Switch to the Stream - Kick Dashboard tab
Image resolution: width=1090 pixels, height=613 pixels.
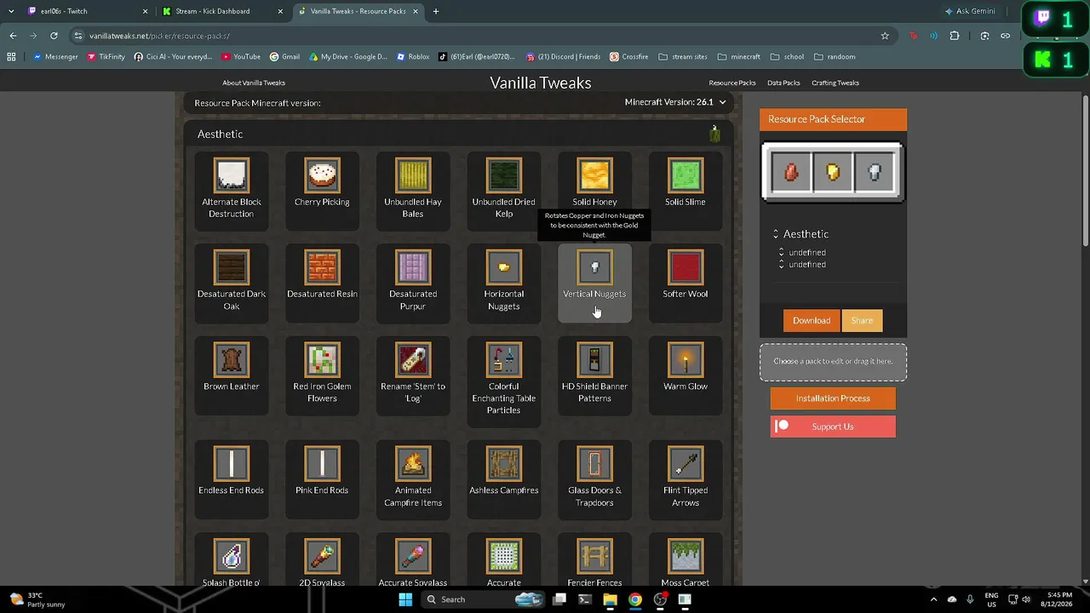click(223, 11)
